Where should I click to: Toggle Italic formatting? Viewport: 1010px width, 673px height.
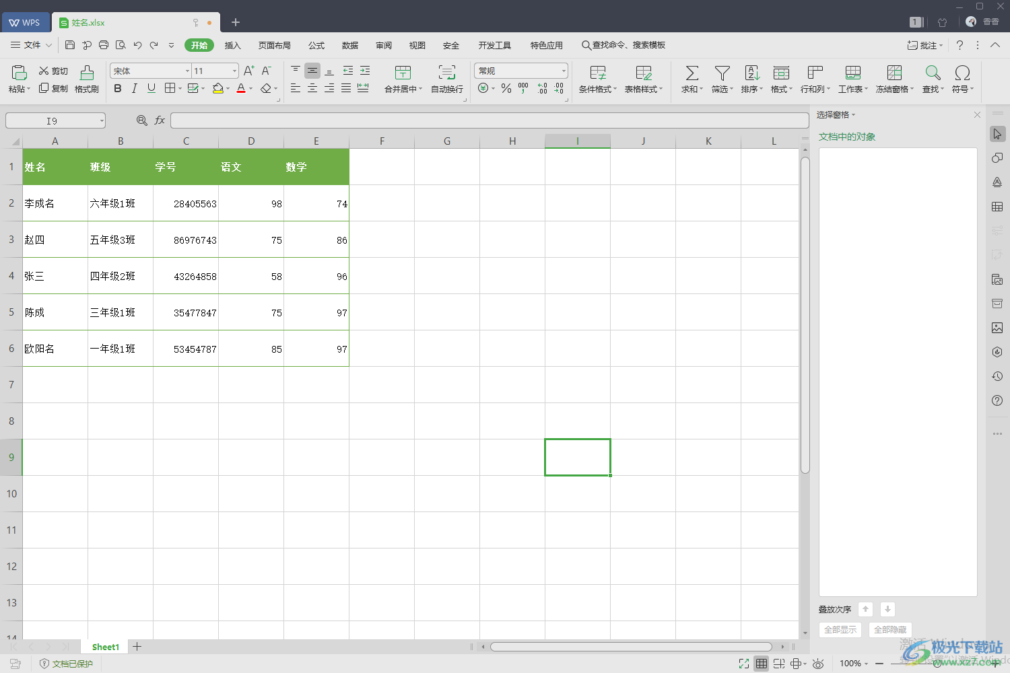(x=135, y=88)
